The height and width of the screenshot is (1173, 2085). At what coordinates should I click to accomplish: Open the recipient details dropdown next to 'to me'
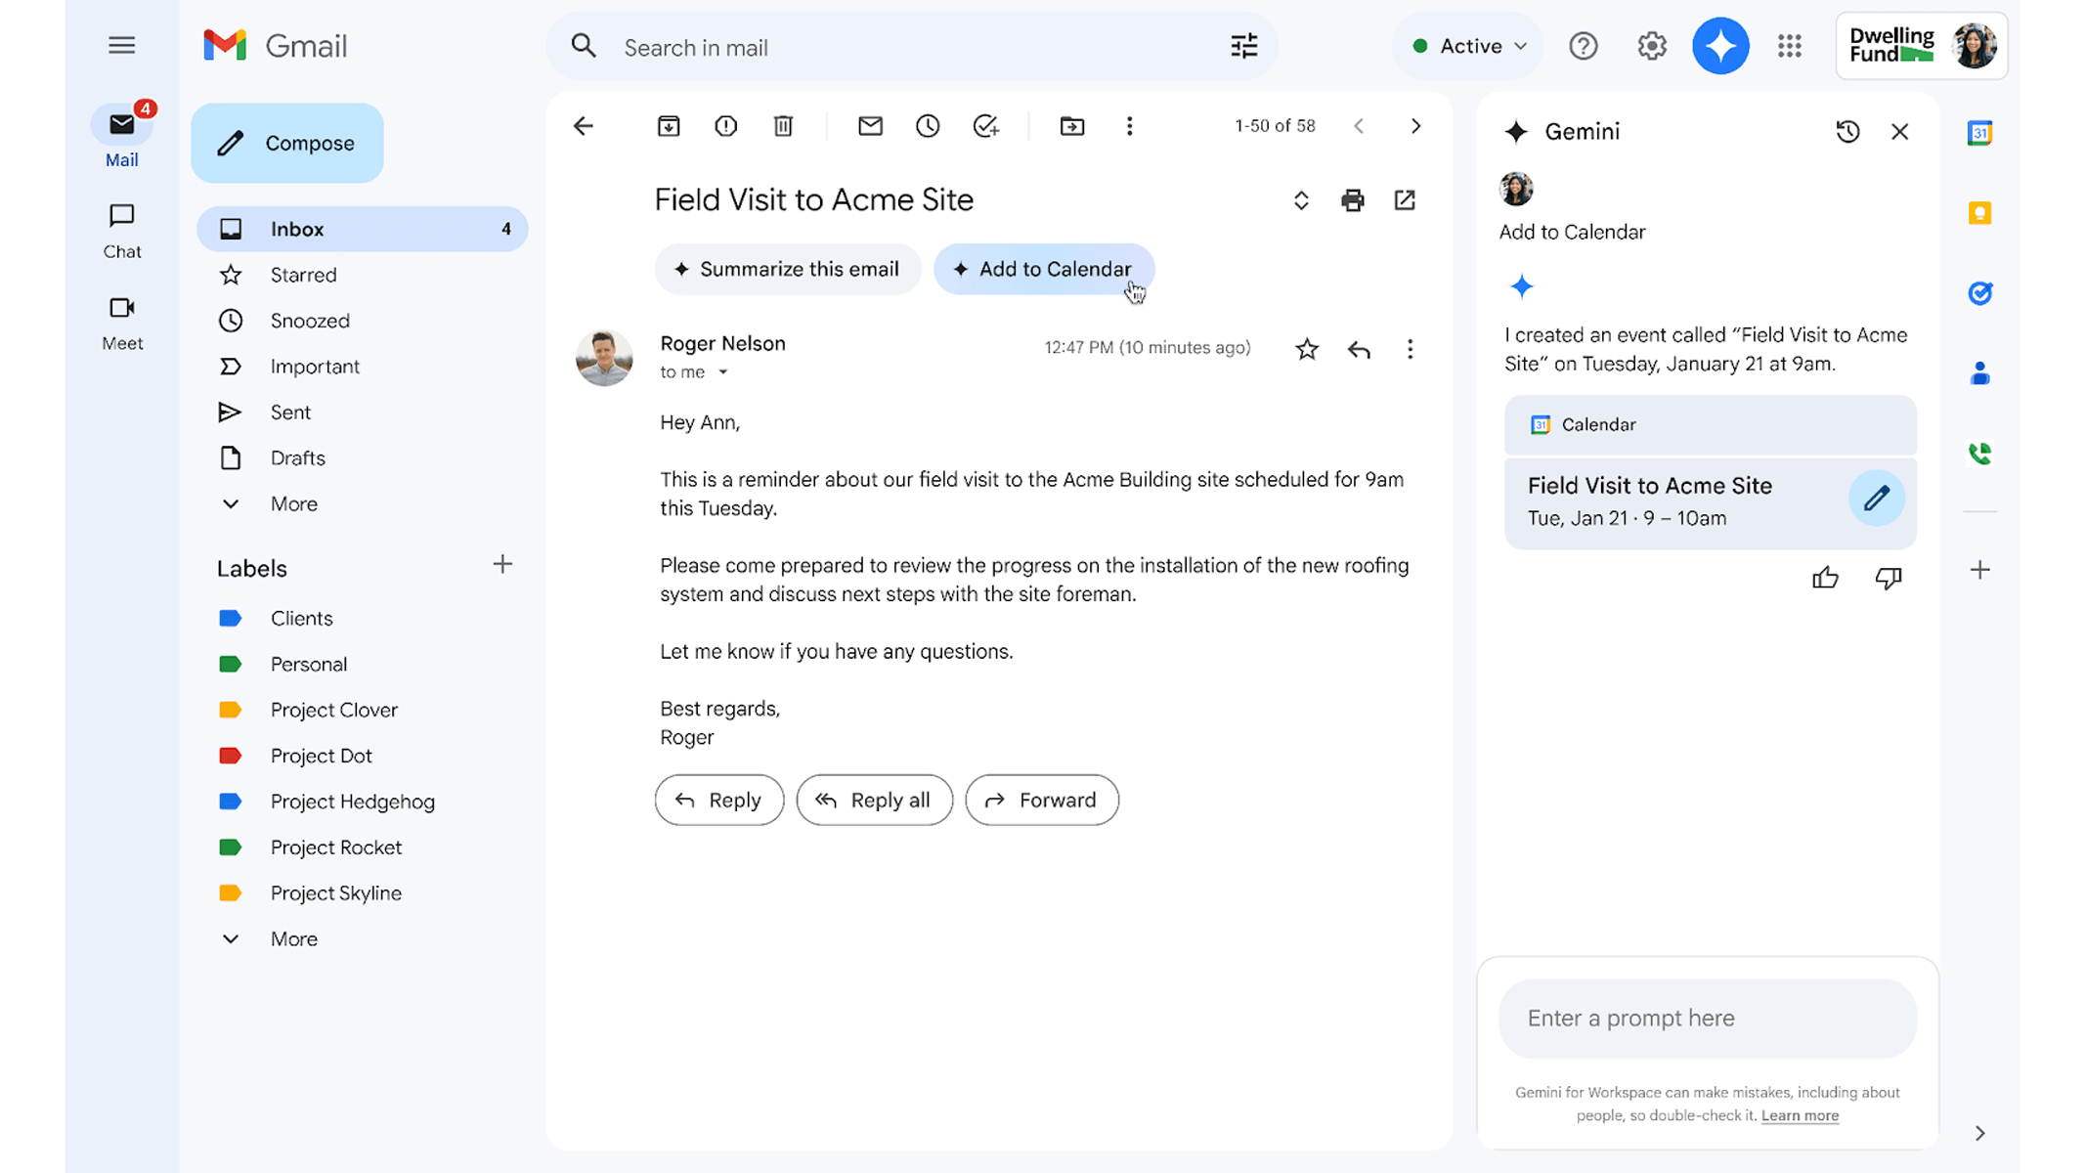[722, 371]
